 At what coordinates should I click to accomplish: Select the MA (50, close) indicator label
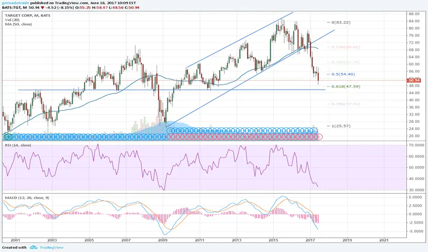click(18, 24)
